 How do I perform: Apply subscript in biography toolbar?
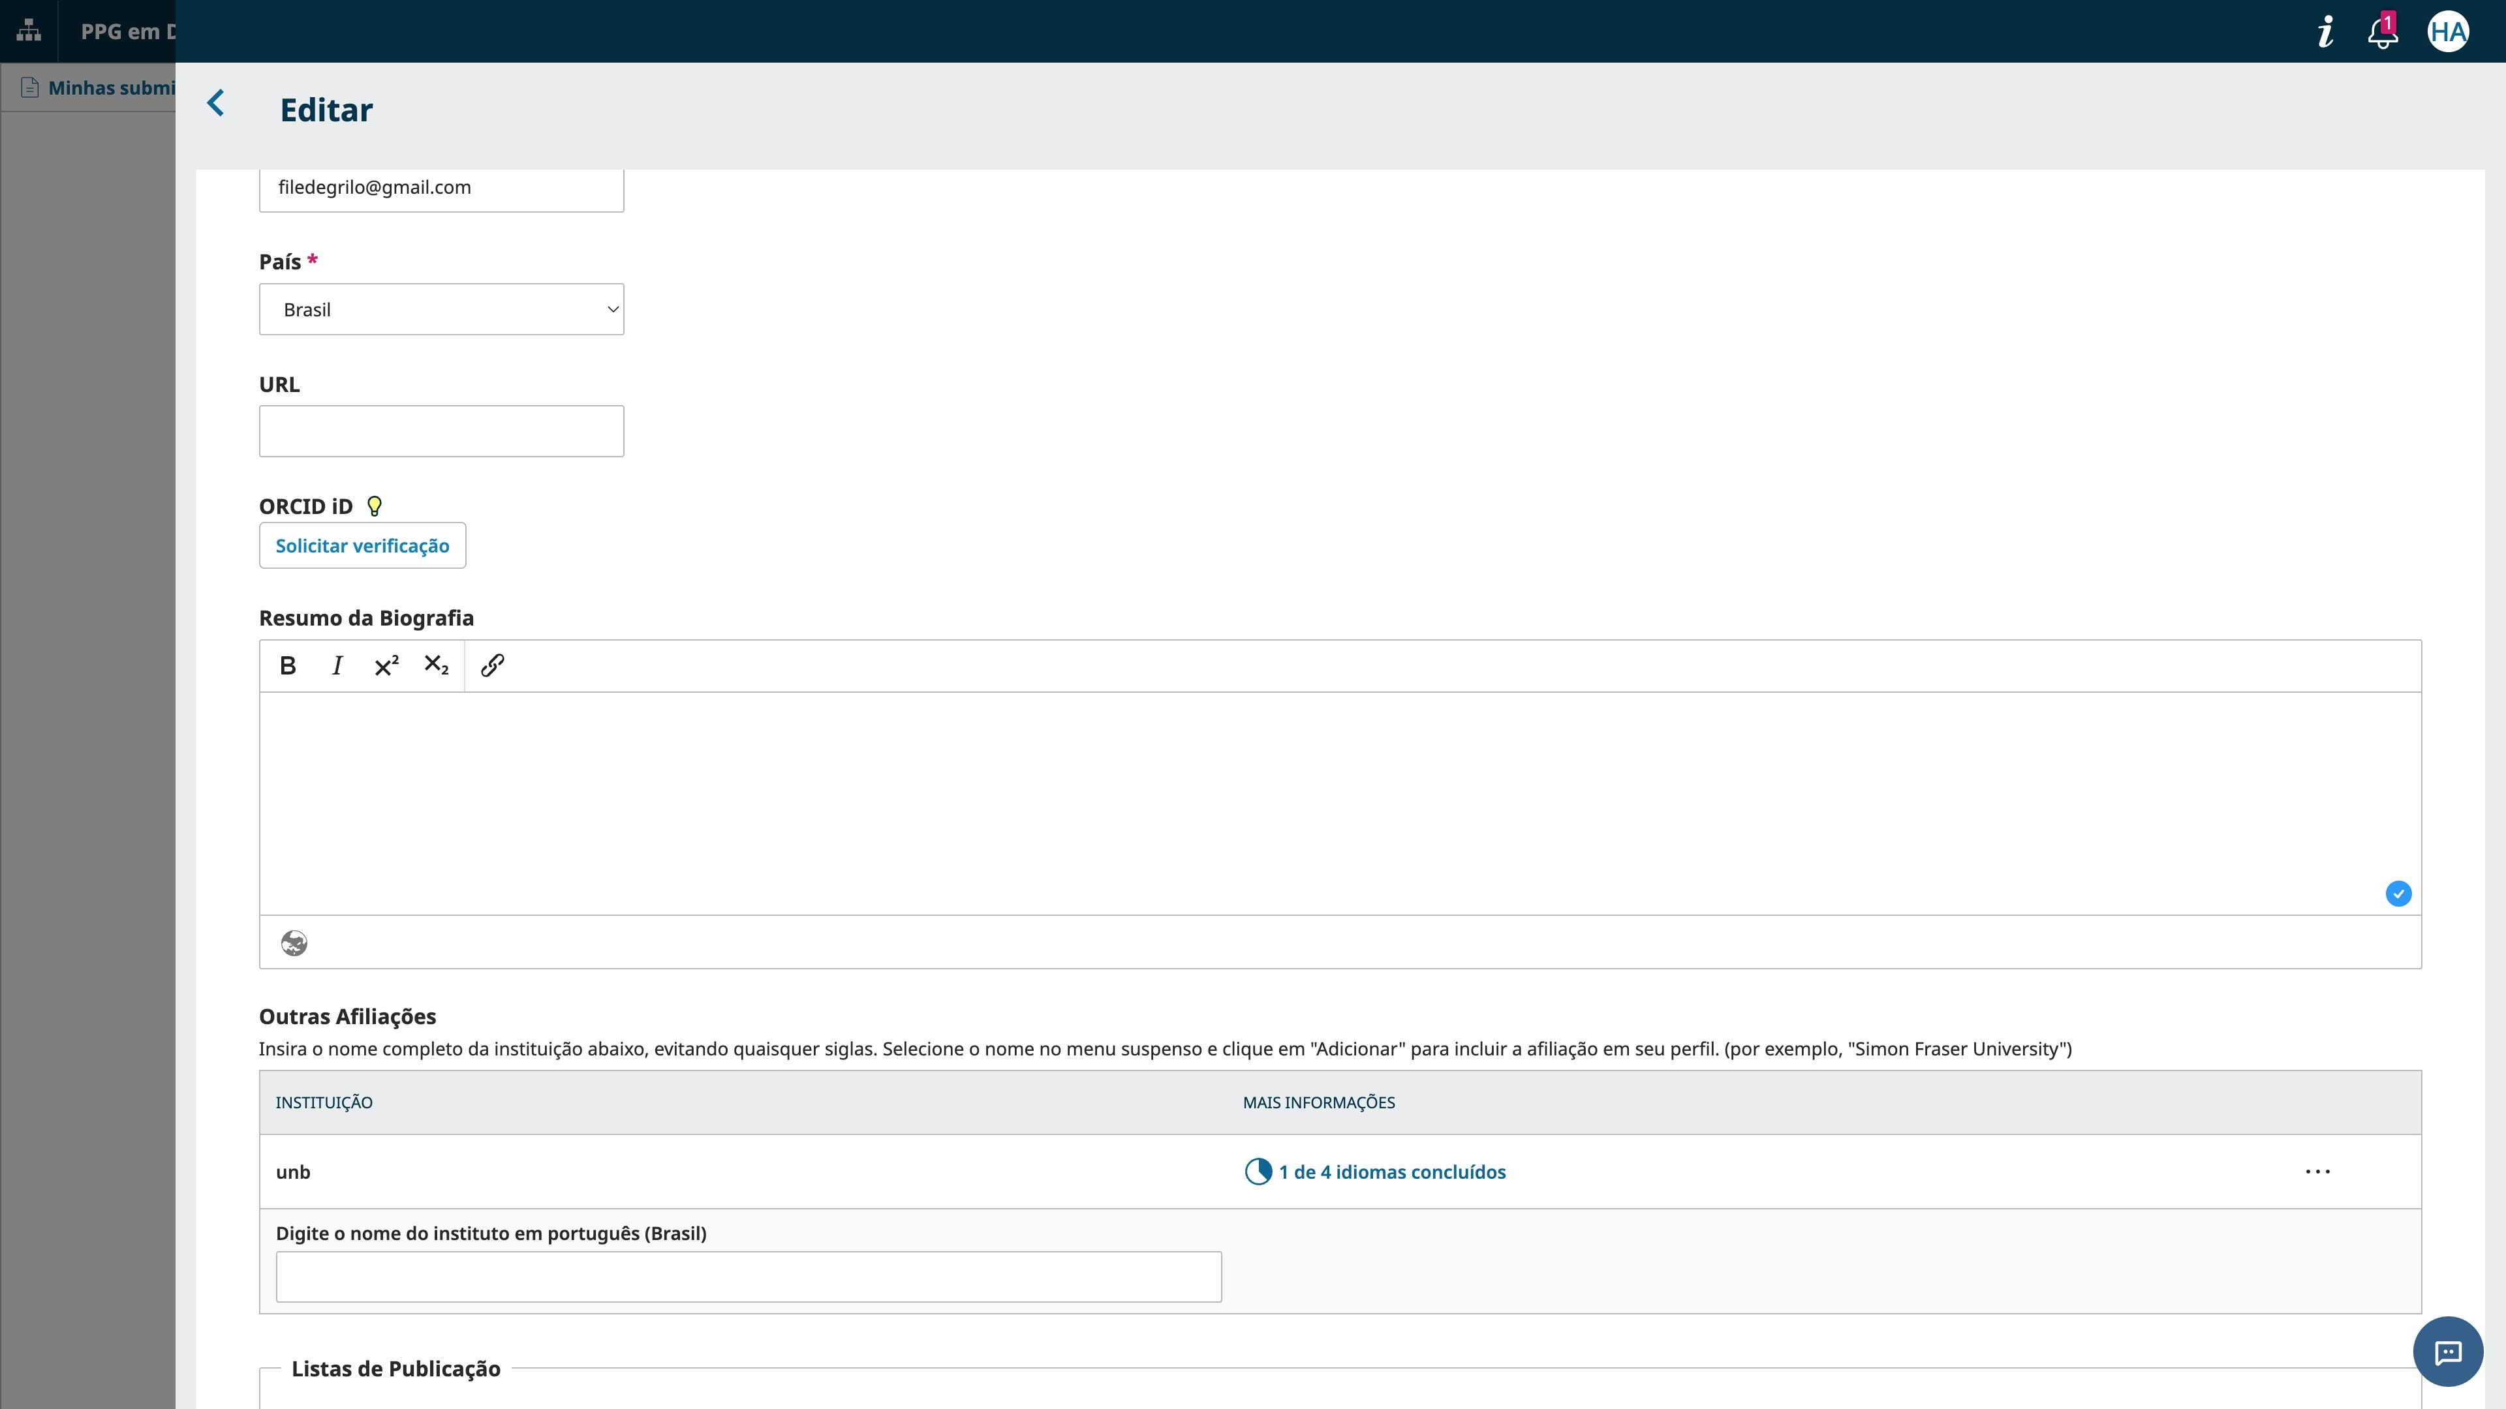[436, 666]
